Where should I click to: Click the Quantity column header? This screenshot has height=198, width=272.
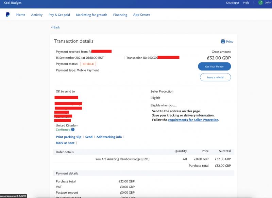pyautogui.click(x=181, y=151)
